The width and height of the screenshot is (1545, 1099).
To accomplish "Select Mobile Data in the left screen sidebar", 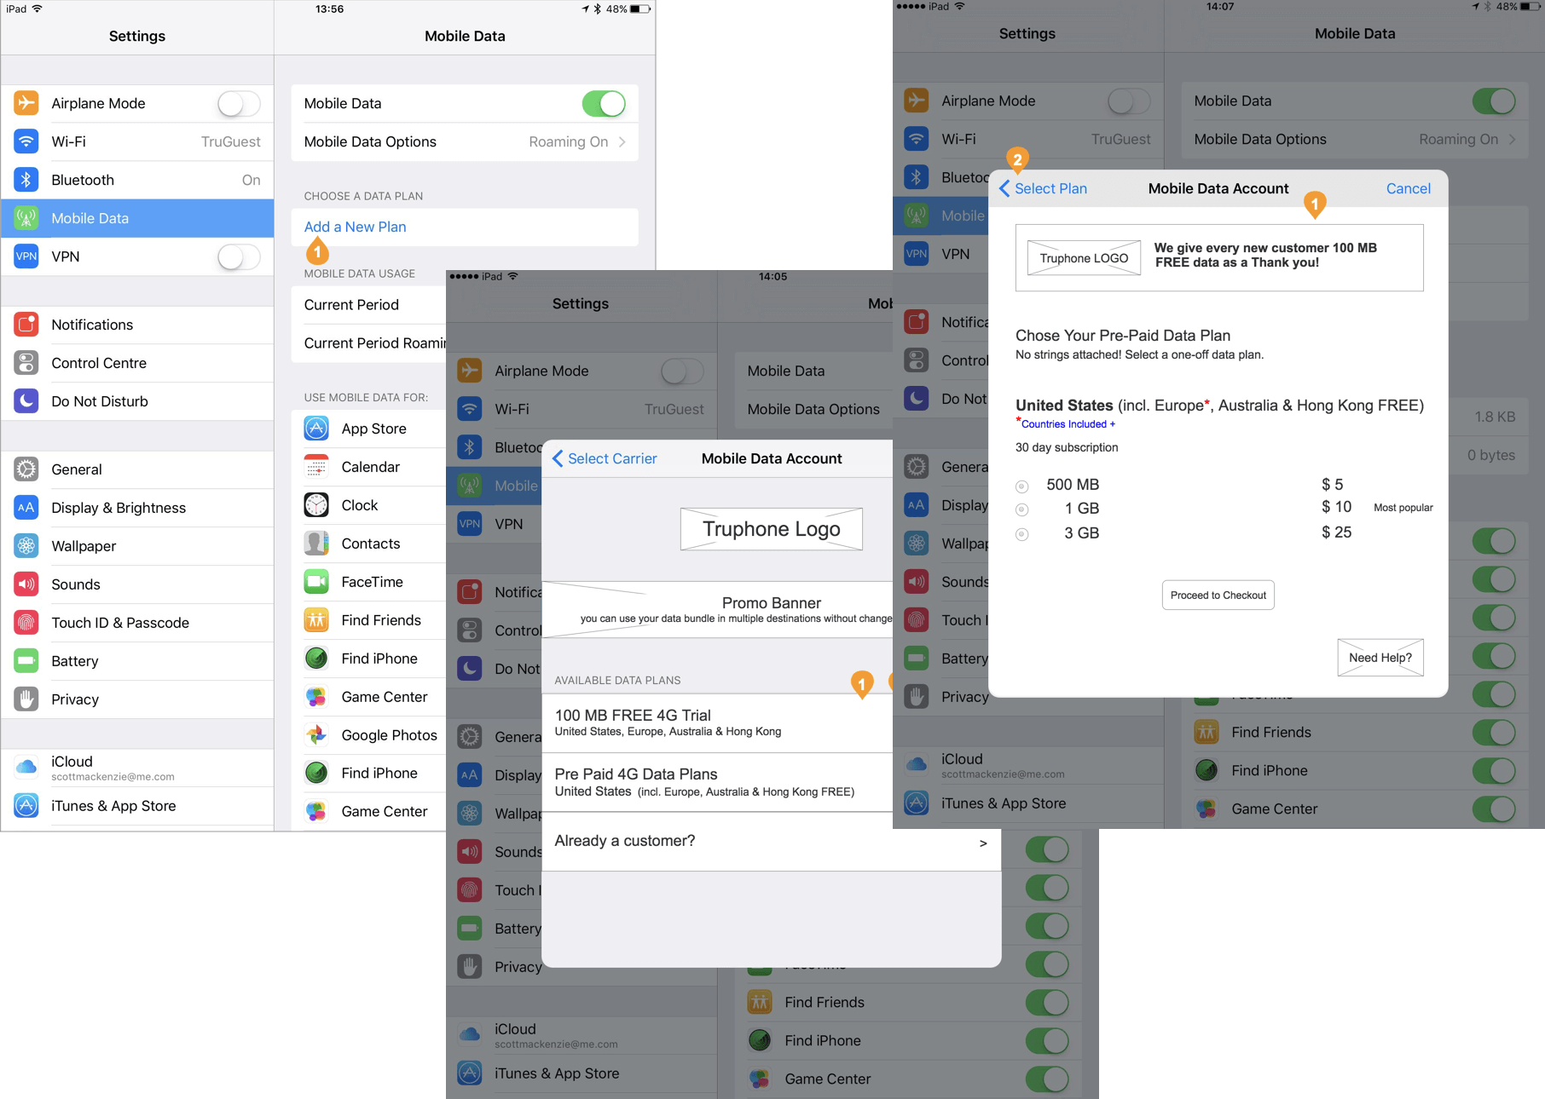I will 137,218.
